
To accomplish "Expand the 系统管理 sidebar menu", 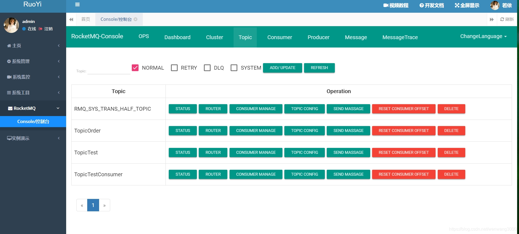I will click(x=33, y=61).
